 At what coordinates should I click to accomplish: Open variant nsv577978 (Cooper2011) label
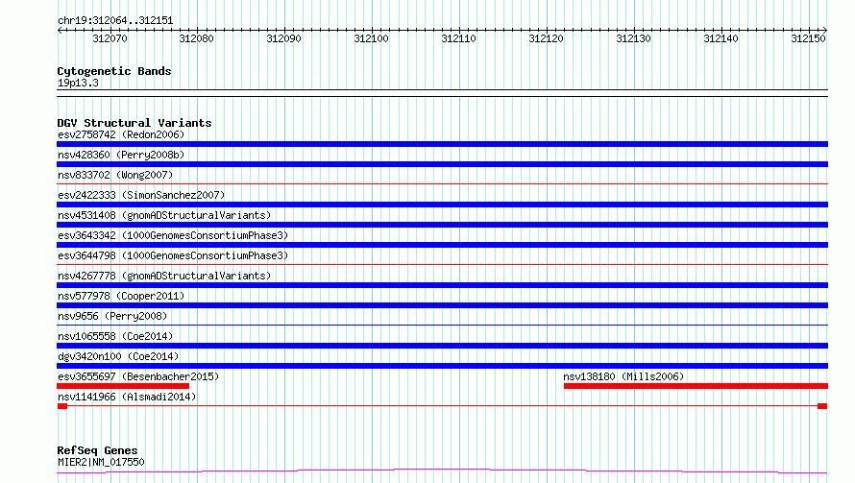[x=121, y=296]
